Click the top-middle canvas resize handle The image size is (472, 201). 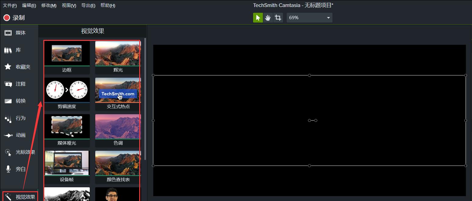(309, 75)
